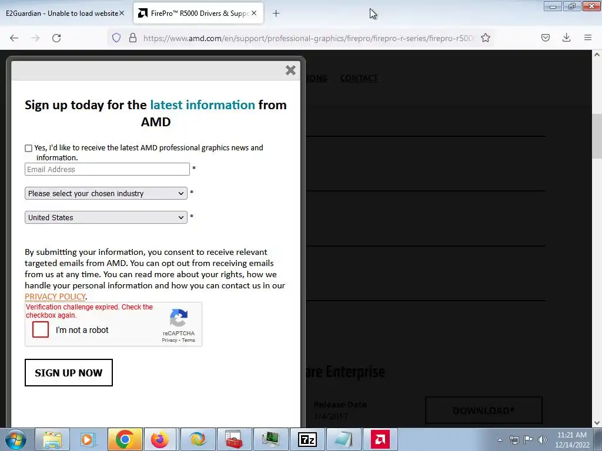Tick the I'm not a robot checkbox
This screenshot has width=602, height=451.
point(41,329)
